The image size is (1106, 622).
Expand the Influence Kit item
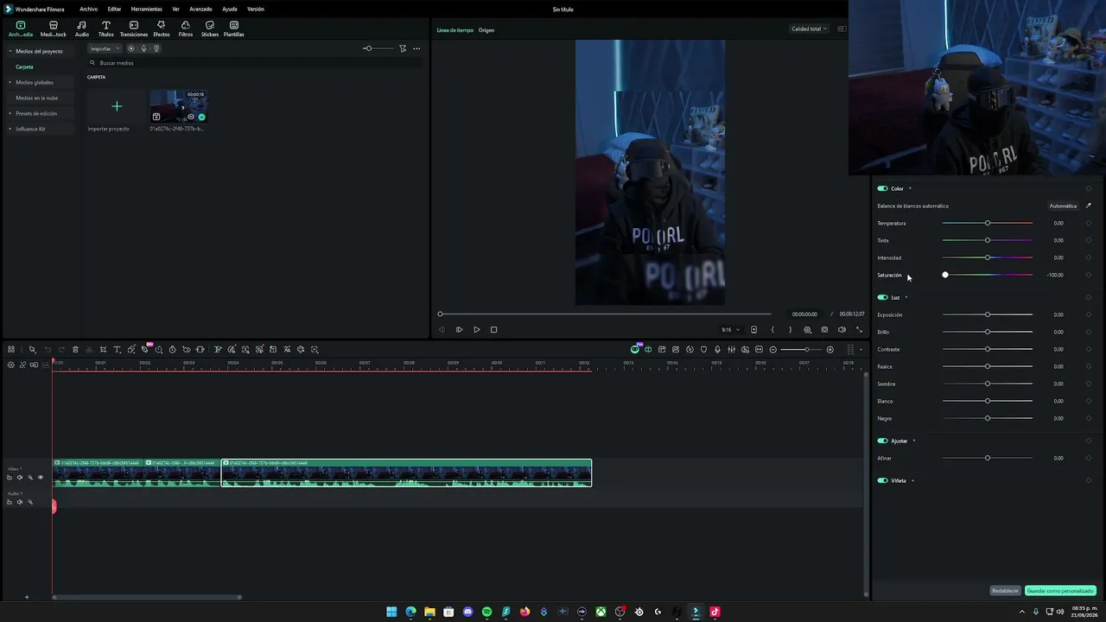(x=10, y=129)
